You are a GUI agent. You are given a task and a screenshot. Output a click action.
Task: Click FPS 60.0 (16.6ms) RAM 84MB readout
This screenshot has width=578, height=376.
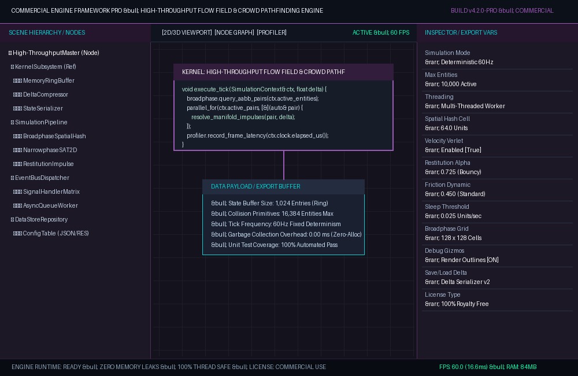pos(488,367)
